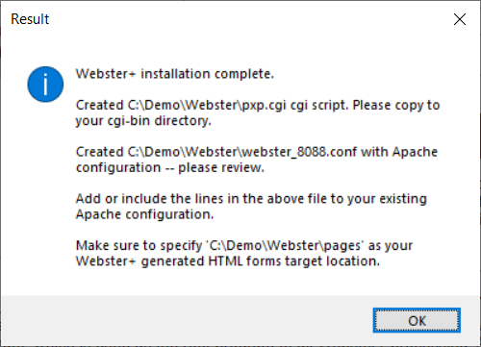This screenshot has height=347, width=481.
Task: Click the pxp.cgi file name
Action: tap(264, 106)
